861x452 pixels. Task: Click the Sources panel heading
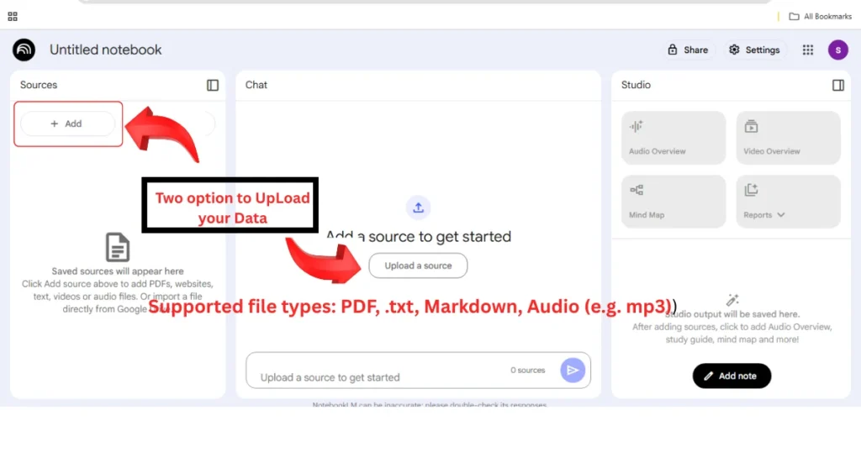[x=39, y=85]
